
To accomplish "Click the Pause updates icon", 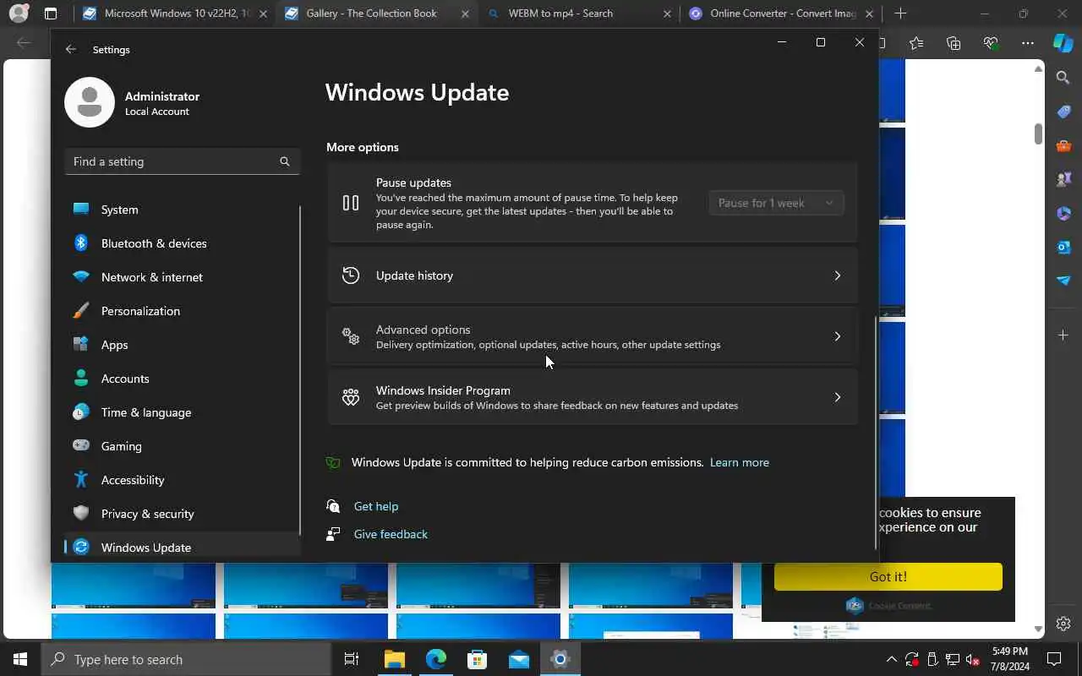I will click(x=351, y=203).
